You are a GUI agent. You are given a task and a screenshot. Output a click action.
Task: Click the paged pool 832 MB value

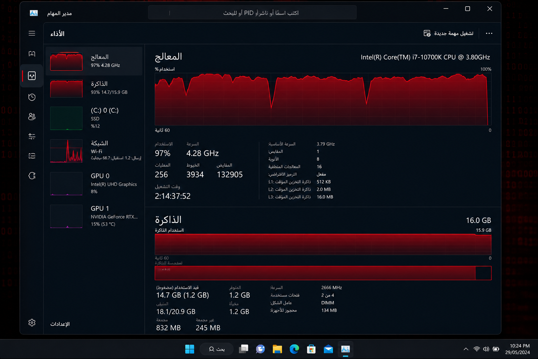click(x=168, y=328)
